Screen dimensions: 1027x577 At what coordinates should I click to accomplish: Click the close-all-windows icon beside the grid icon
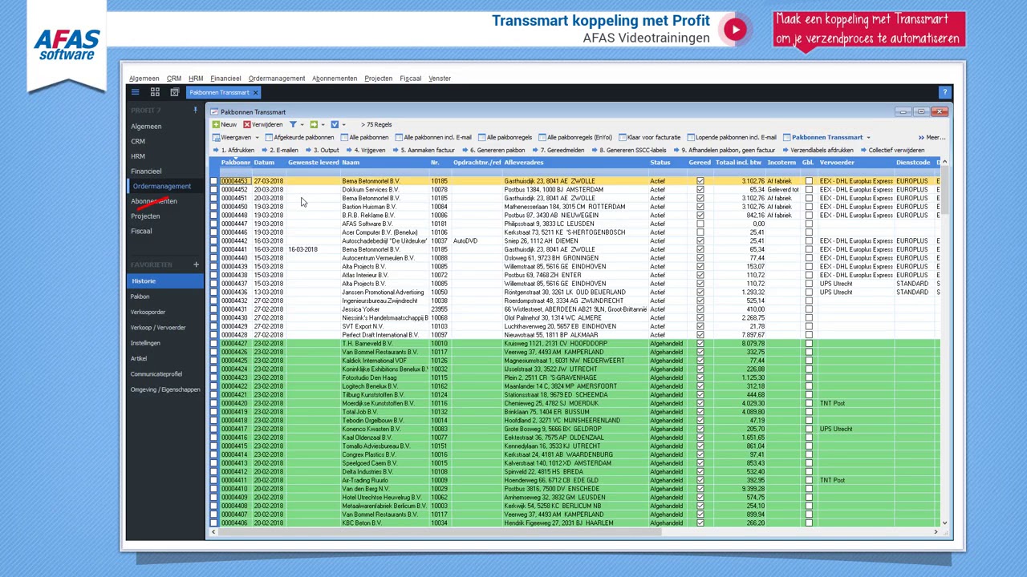tap(174, 92)
